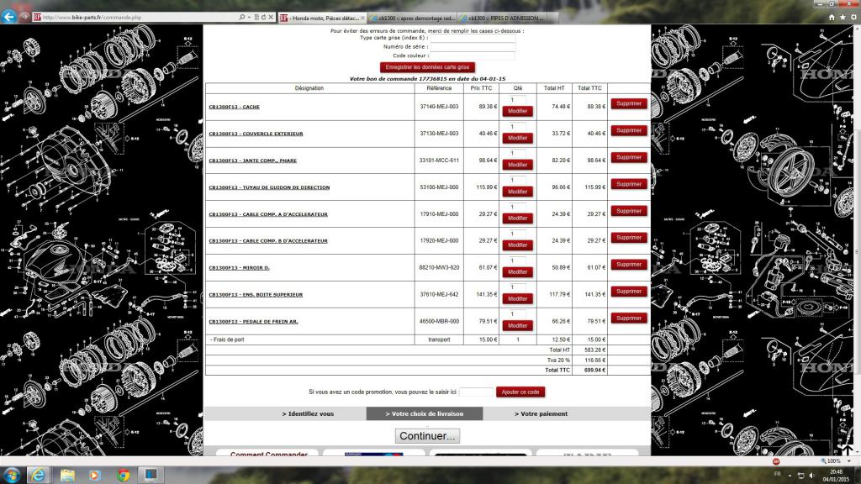Image resolution: width=861 pixels, height=484 pixels.
Task: Open CABLE COMP. B D'ACCELERATEUR link
Action: click(x=268, y=241)
